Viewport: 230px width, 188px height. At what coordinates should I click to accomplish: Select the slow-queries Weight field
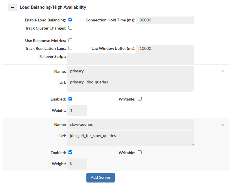pyautogui.click(x=77, y=164)
